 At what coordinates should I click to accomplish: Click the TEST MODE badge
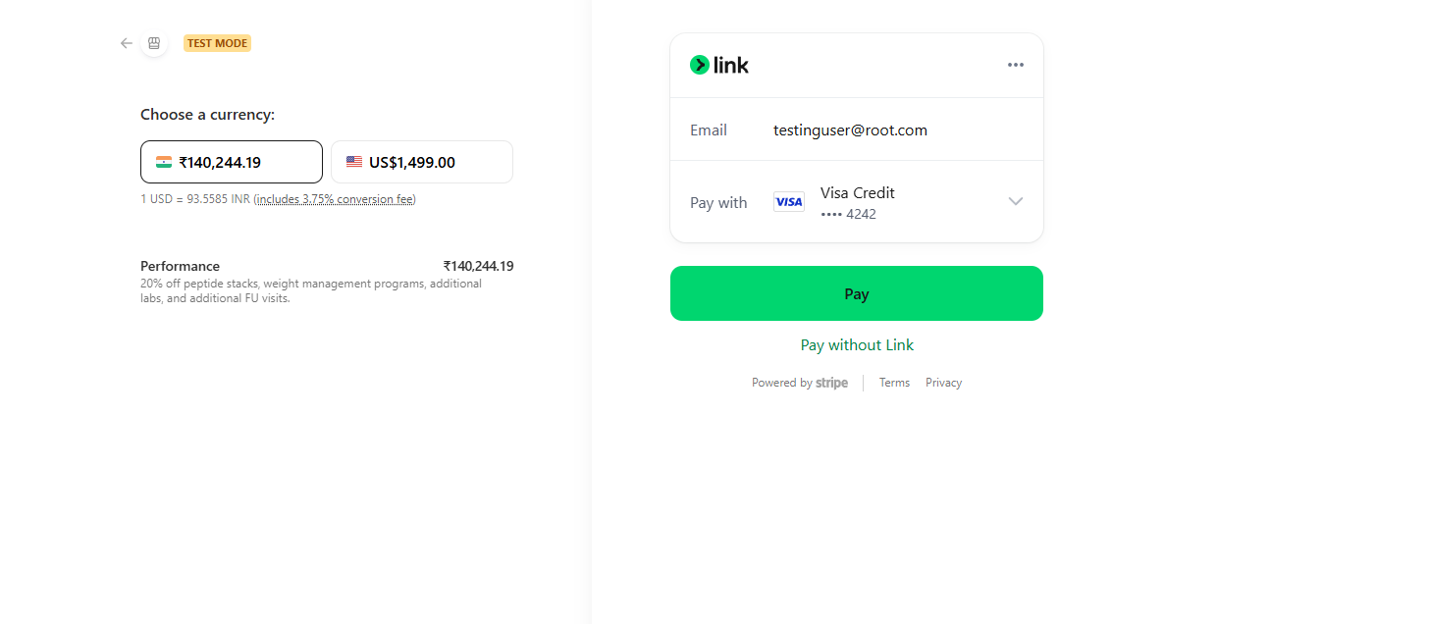click(217, 43)
